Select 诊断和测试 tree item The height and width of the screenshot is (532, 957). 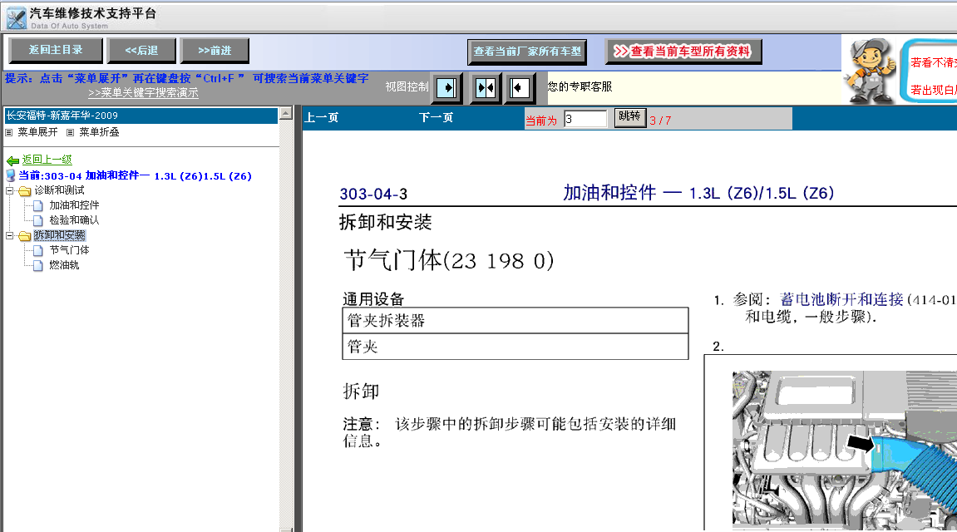point(59,190)
